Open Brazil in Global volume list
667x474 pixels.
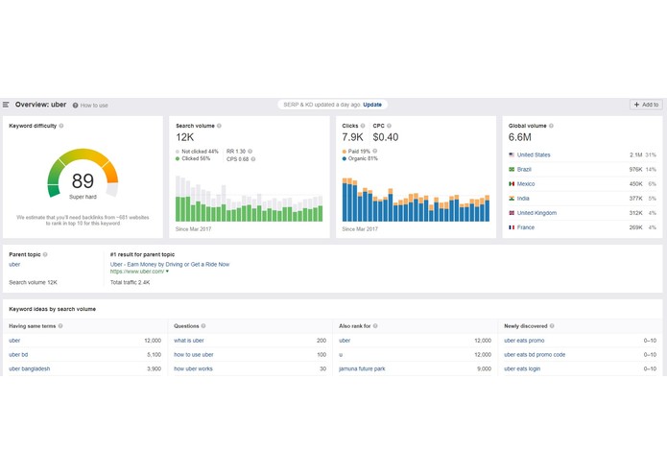click(x=524, y=169)
